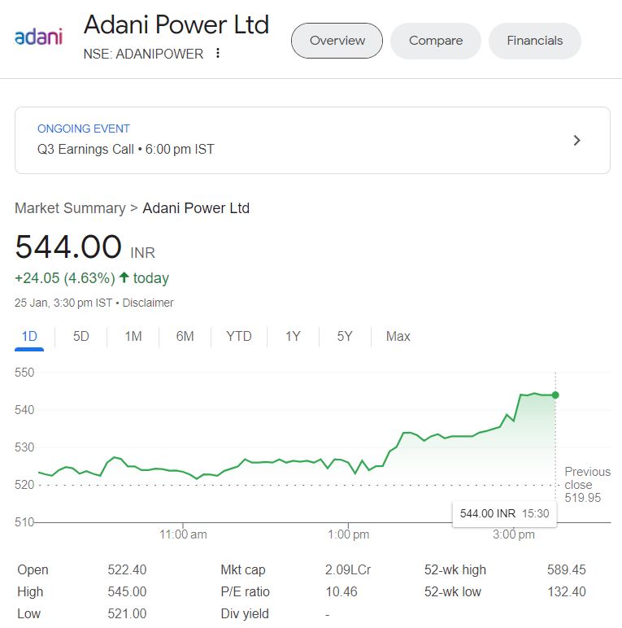This screenshot has width=622, height=628.
Task: Click the Adani logo icon
Action: point(39,37)
